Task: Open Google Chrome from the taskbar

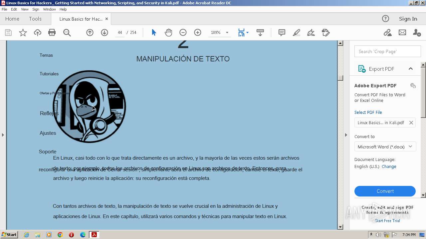Action: (x=60, y=235)
